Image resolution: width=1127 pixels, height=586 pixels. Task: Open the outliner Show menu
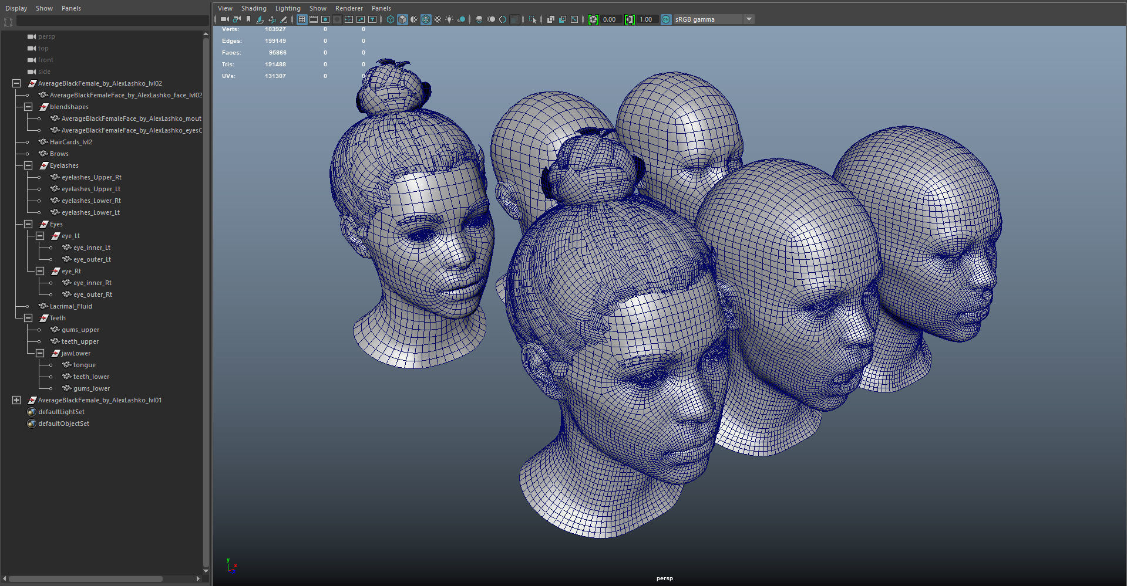44,8
